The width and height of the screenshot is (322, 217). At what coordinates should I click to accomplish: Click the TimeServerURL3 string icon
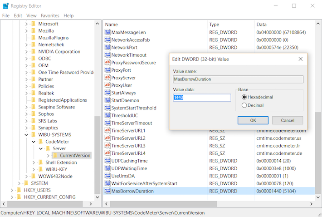point(107,145)
